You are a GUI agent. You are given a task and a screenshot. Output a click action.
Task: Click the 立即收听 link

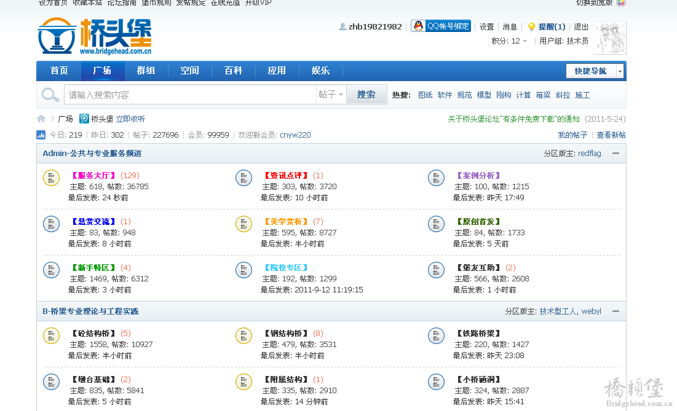tap(130, 119)
